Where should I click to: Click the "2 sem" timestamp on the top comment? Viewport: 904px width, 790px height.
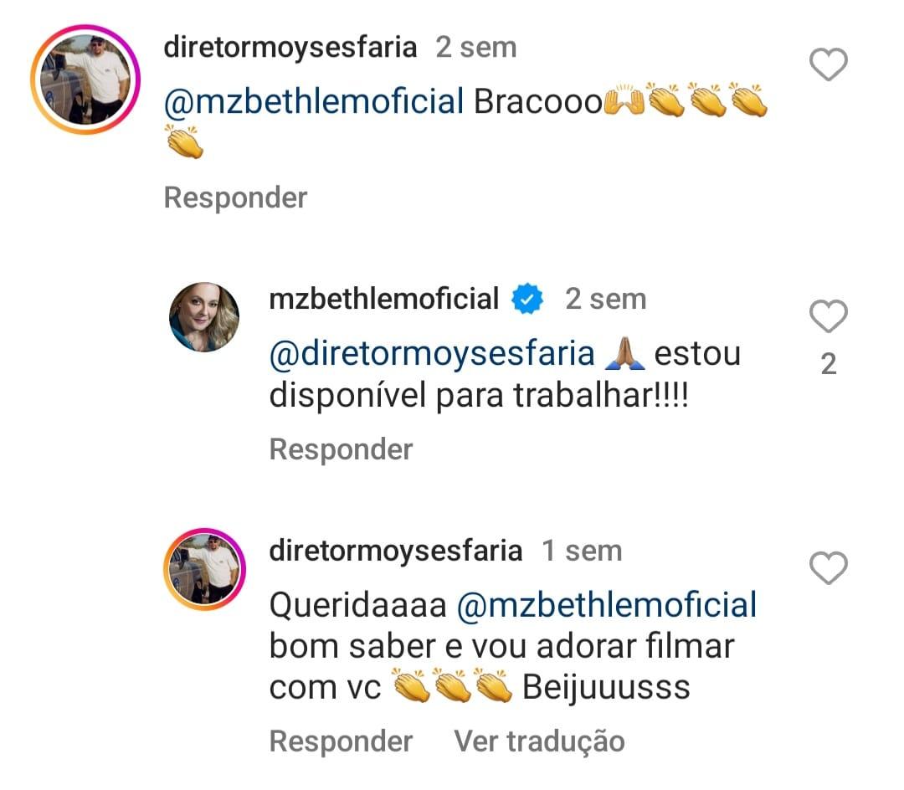475,48
